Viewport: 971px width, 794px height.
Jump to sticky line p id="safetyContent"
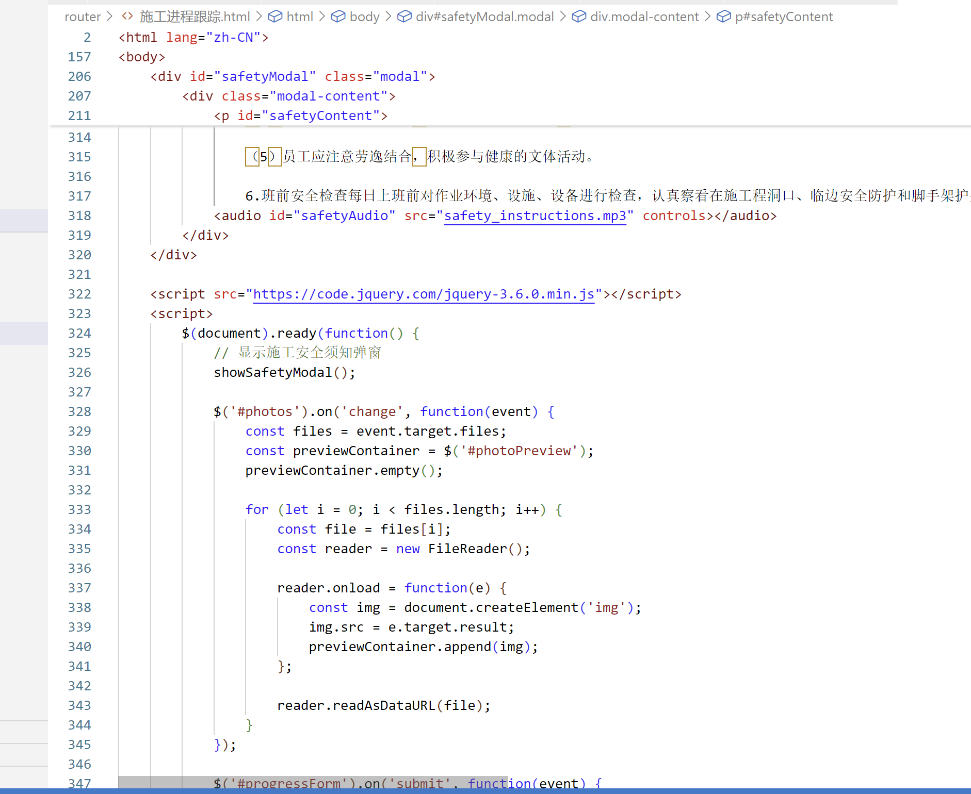coord(301,115)
